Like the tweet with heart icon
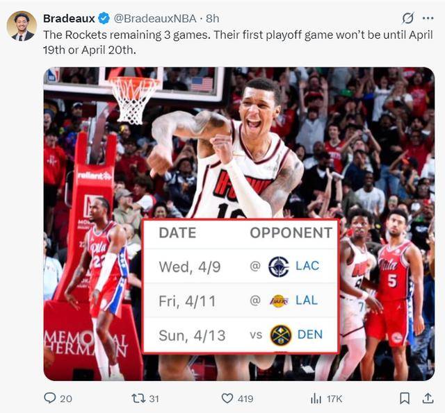Screen dimensions: 445x413 tap(227, 398)
